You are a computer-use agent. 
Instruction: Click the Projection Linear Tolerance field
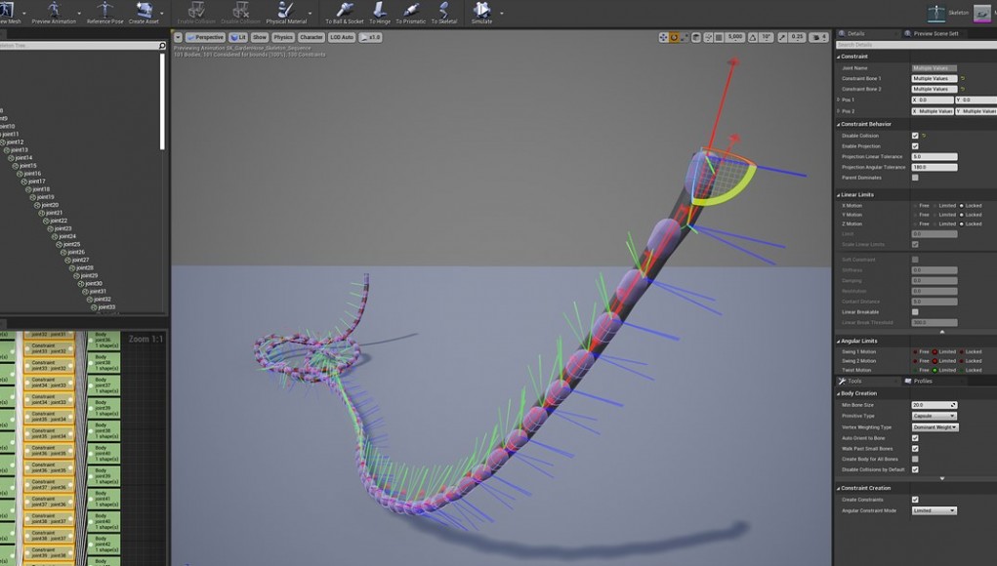point(935,157)
